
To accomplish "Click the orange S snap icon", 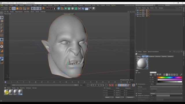I will point(2,43).
